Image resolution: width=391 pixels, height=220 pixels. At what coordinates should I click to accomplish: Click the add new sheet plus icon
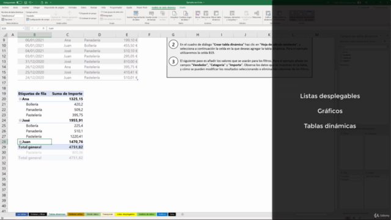pos(182,215)
